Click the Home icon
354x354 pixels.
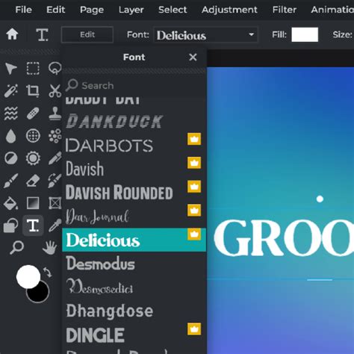click(x=12, y=34)
